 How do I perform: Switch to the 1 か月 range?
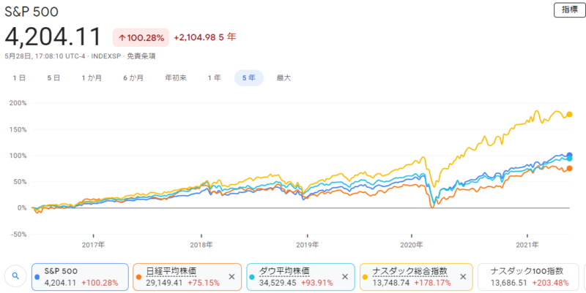tap(92, 78)
